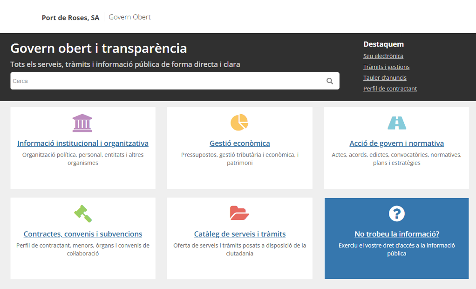The height and width of the screenshot is (289, 476).
Task: Open Seu electrònica link
Action: pos(383,56)
